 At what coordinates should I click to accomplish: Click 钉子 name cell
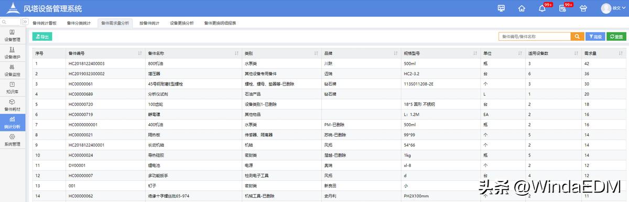pyautogui.click(x=153, y=185)
